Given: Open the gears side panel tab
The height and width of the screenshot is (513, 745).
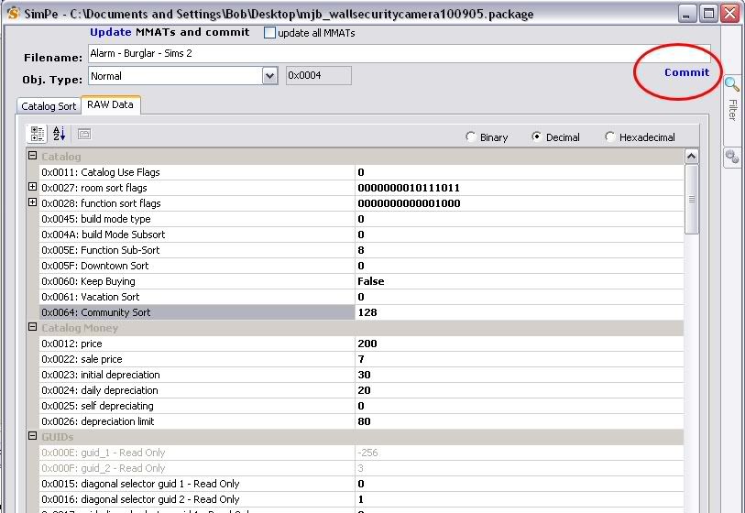Looking at the screenshot, I should [x=732, y=157].
